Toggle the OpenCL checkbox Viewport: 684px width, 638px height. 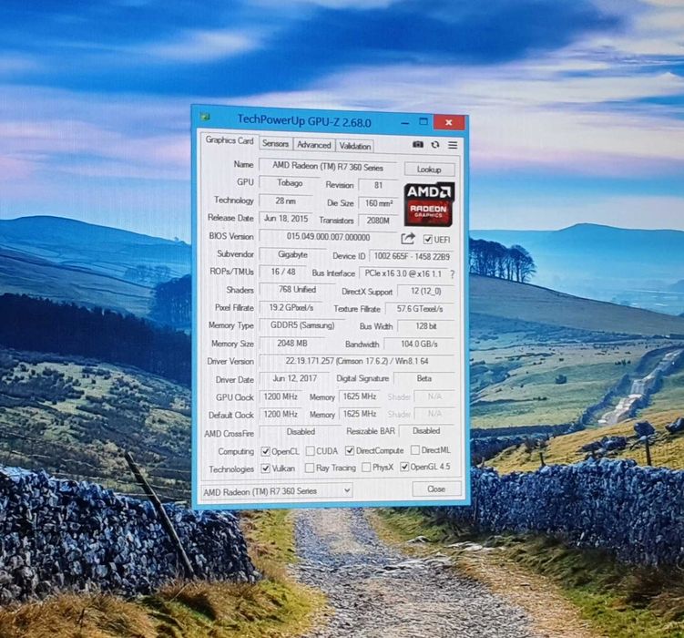[265, 451]
